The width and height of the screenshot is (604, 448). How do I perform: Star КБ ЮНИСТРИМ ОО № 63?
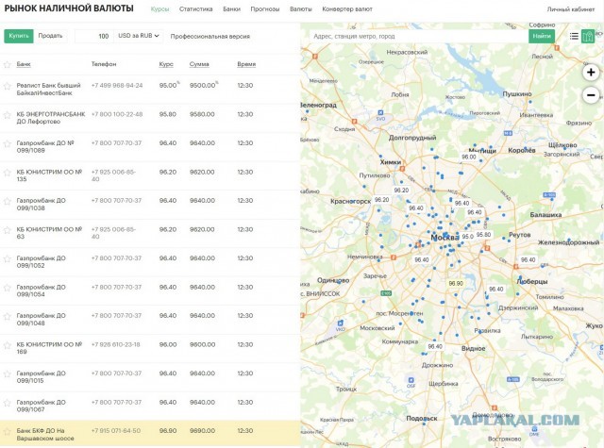point(7,230)
